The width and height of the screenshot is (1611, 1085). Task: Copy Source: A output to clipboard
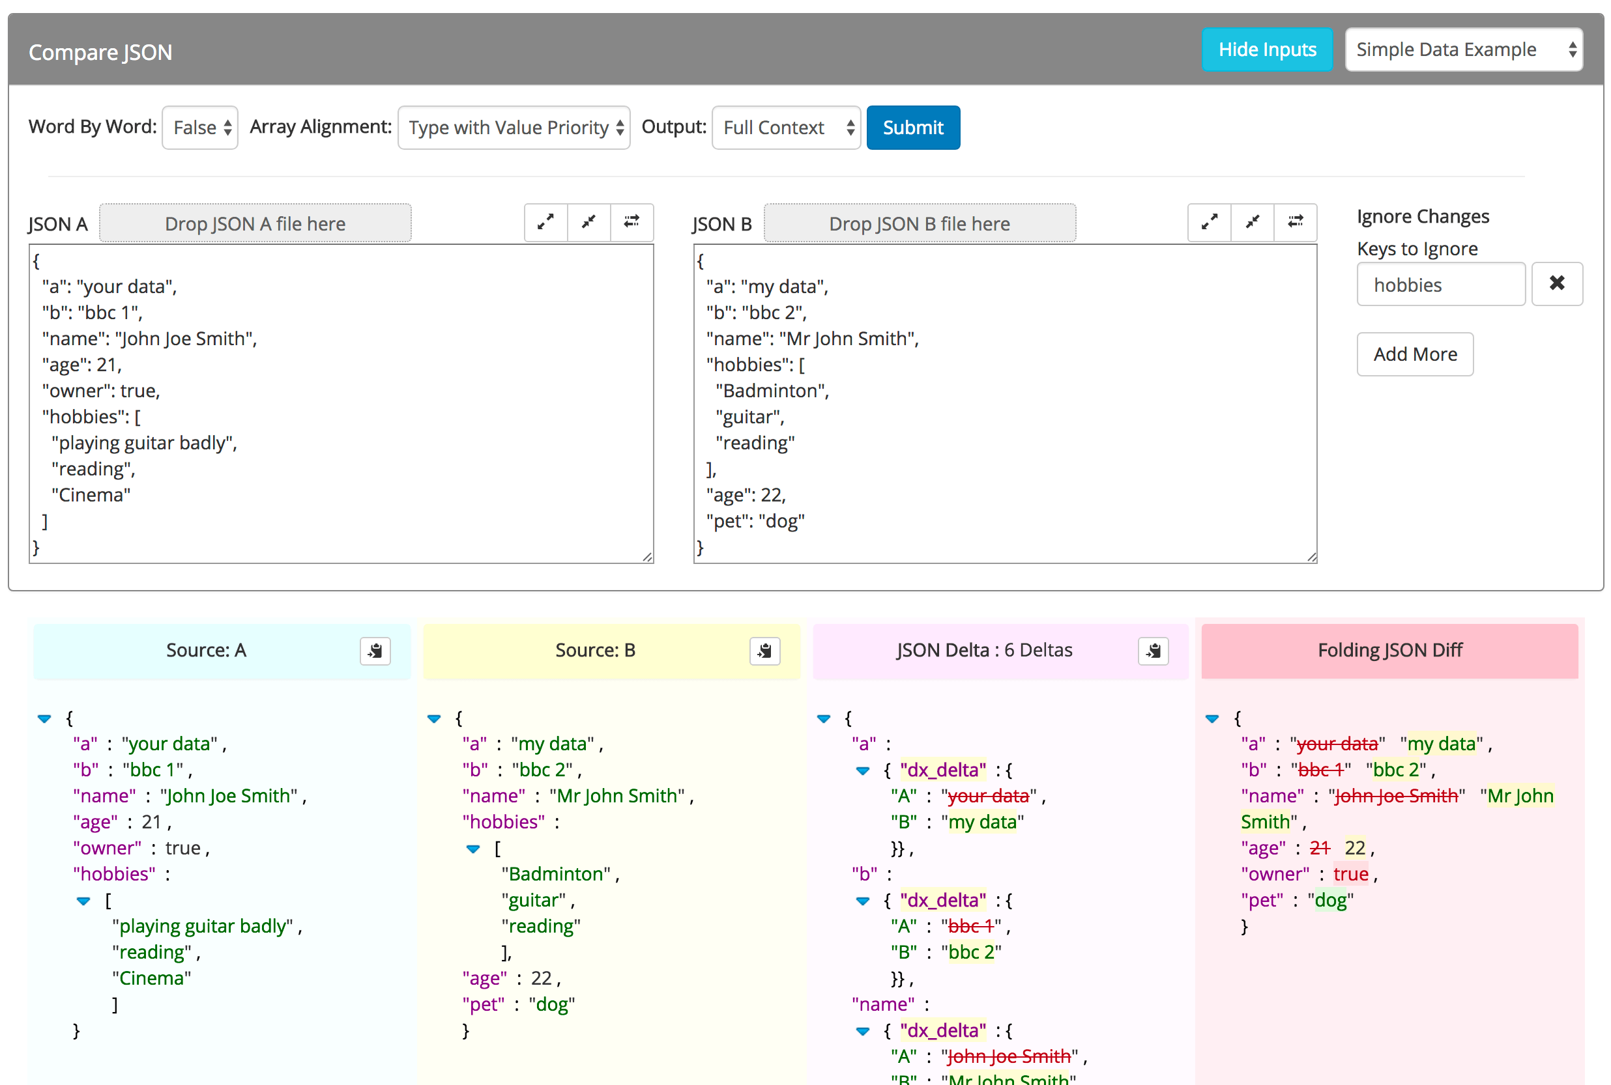pyautogui.click(x=375, y=651)
